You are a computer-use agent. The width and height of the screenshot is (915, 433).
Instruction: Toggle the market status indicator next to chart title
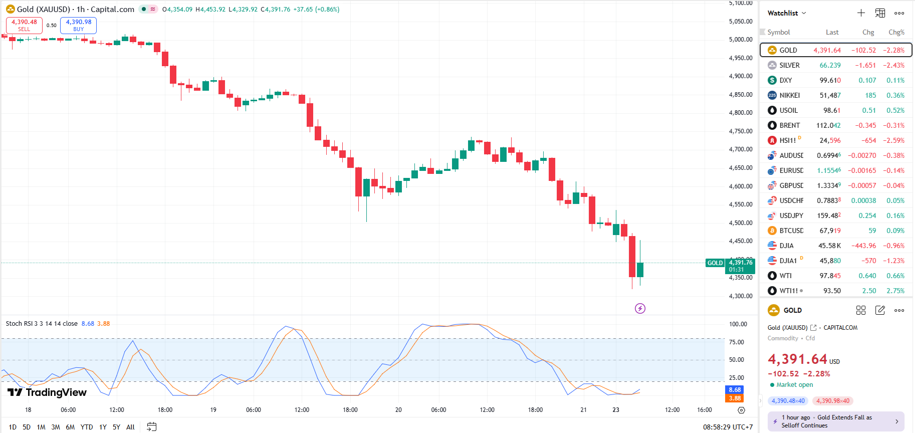coord(144,9)
